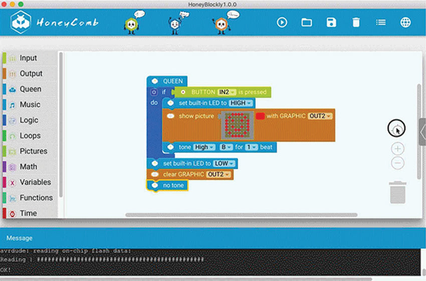Viewport: 426px width, 281px height.
Task: Open the built-in LED HIGH dropdown
Action: (241, 103)
